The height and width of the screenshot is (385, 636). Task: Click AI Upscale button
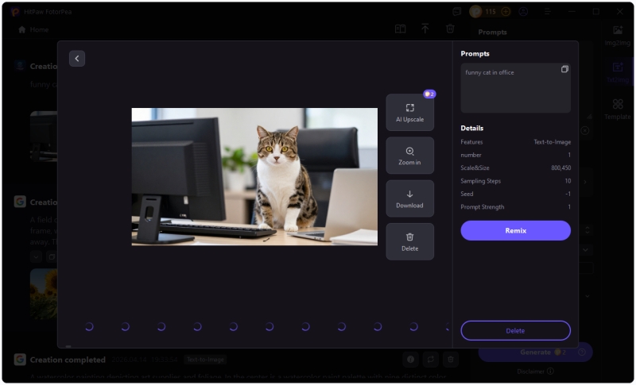tap(409, 113)
